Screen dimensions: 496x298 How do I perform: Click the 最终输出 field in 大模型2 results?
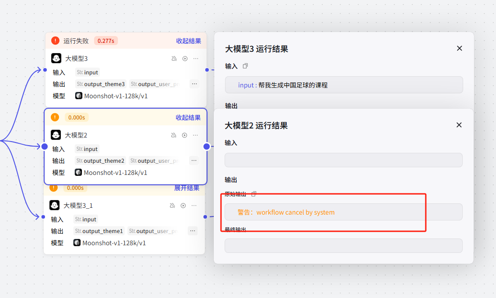pos(343,246)
